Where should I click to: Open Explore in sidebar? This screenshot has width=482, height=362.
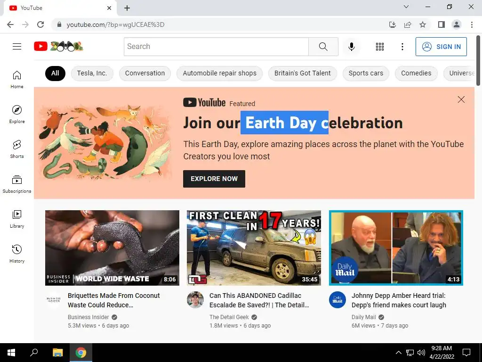(17, 114)
